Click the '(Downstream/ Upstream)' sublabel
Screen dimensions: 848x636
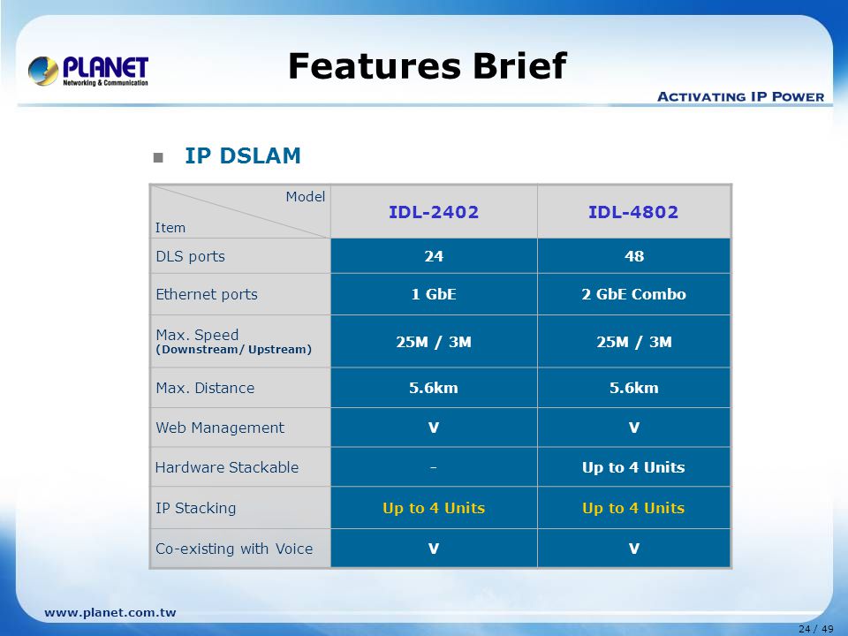[233, 350]
